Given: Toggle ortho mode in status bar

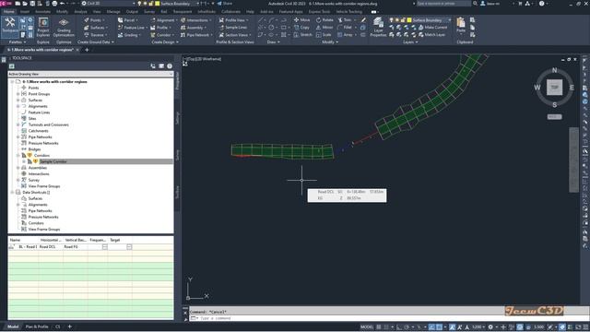Looking at the screenshot, I should (399, 327).
